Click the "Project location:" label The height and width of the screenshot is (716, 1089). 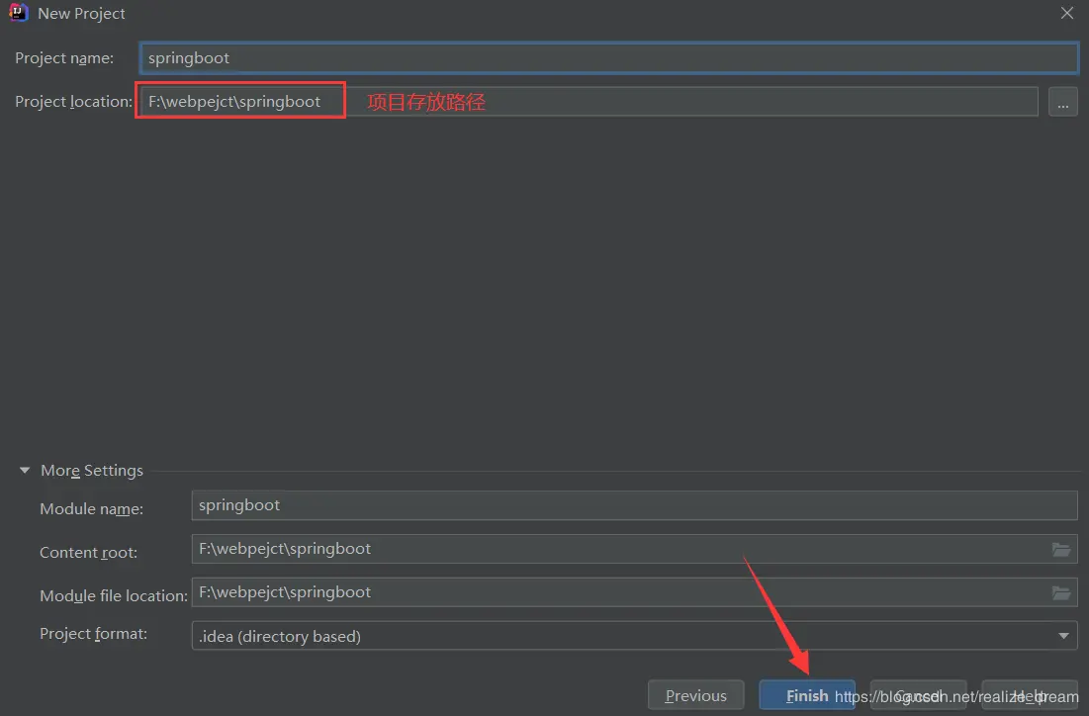pyautogui.click(x=73, y=102)
